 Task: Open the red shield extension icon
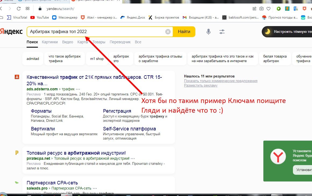point(304,9)
